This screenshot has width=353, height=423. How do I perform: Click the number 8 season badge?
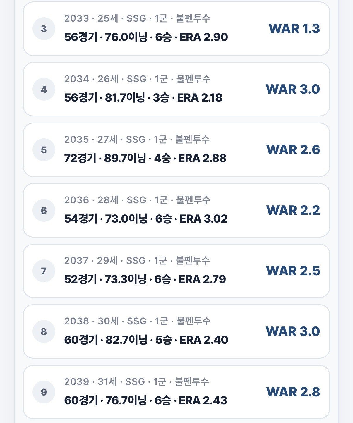click(x=44, y=331)
